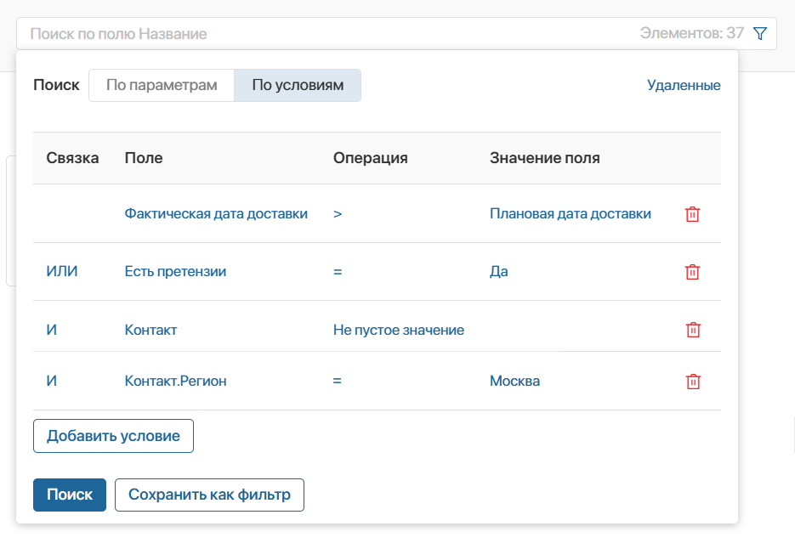
Task: Delete the Есть претензии condition row
Action: pyautogui.click(x=692, y=272)
